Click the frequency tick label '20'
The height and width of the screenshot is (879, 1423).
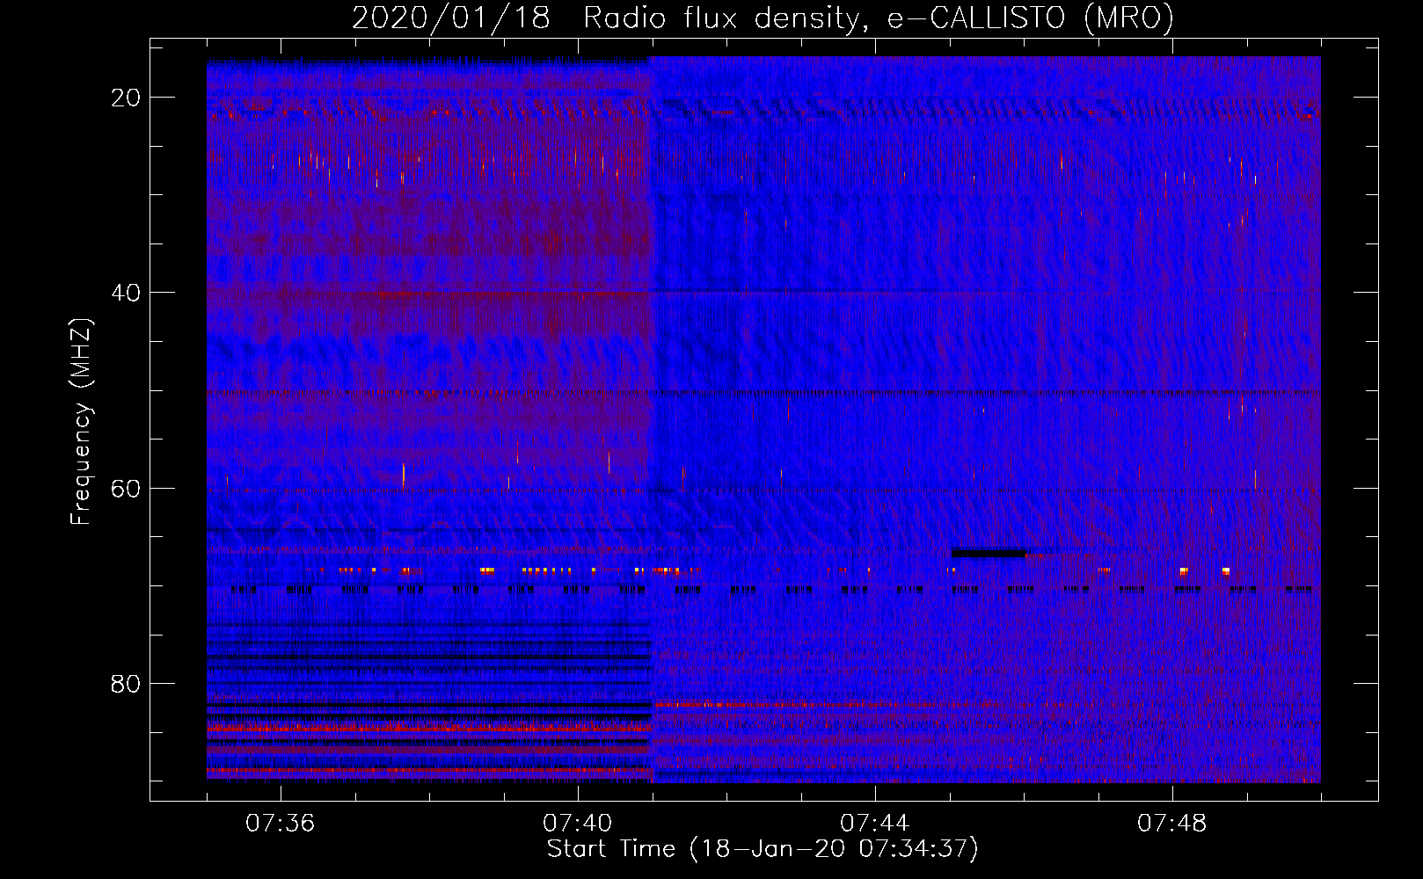126,98
